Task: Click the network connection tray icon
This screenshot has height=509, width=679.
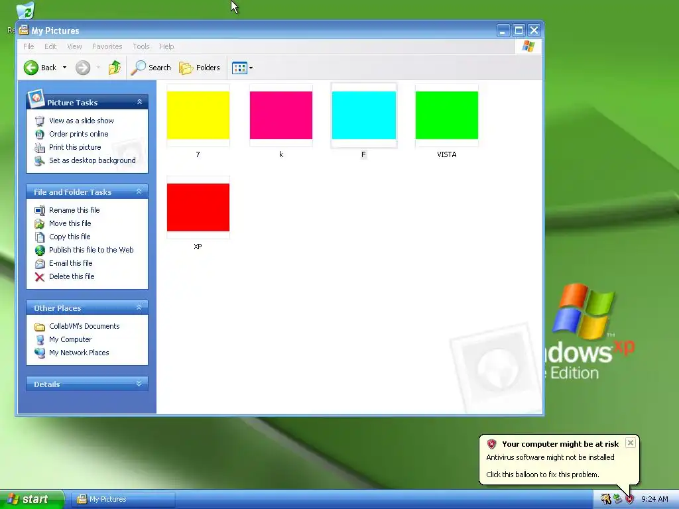Action: click(x=617, y=500)
